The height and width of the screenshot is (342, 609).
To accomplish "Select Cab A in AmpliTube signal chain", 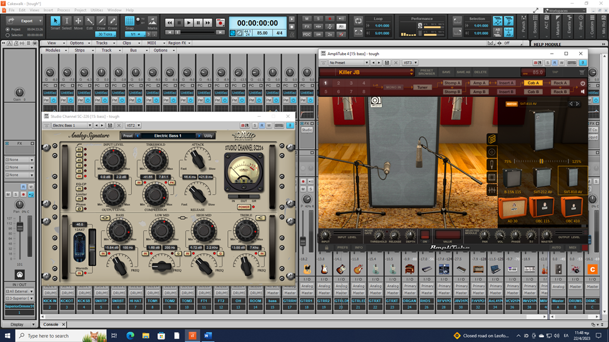I will click(x=533, y=83).
